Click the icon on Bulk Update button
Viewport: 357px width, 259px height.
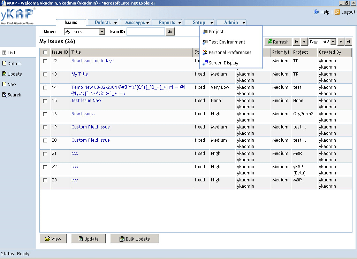pyautogui.click(x=122, y=239)
